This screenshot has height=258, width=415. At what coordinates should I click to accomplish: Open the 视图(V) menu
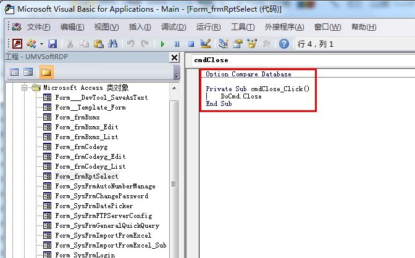coord(106,26)
